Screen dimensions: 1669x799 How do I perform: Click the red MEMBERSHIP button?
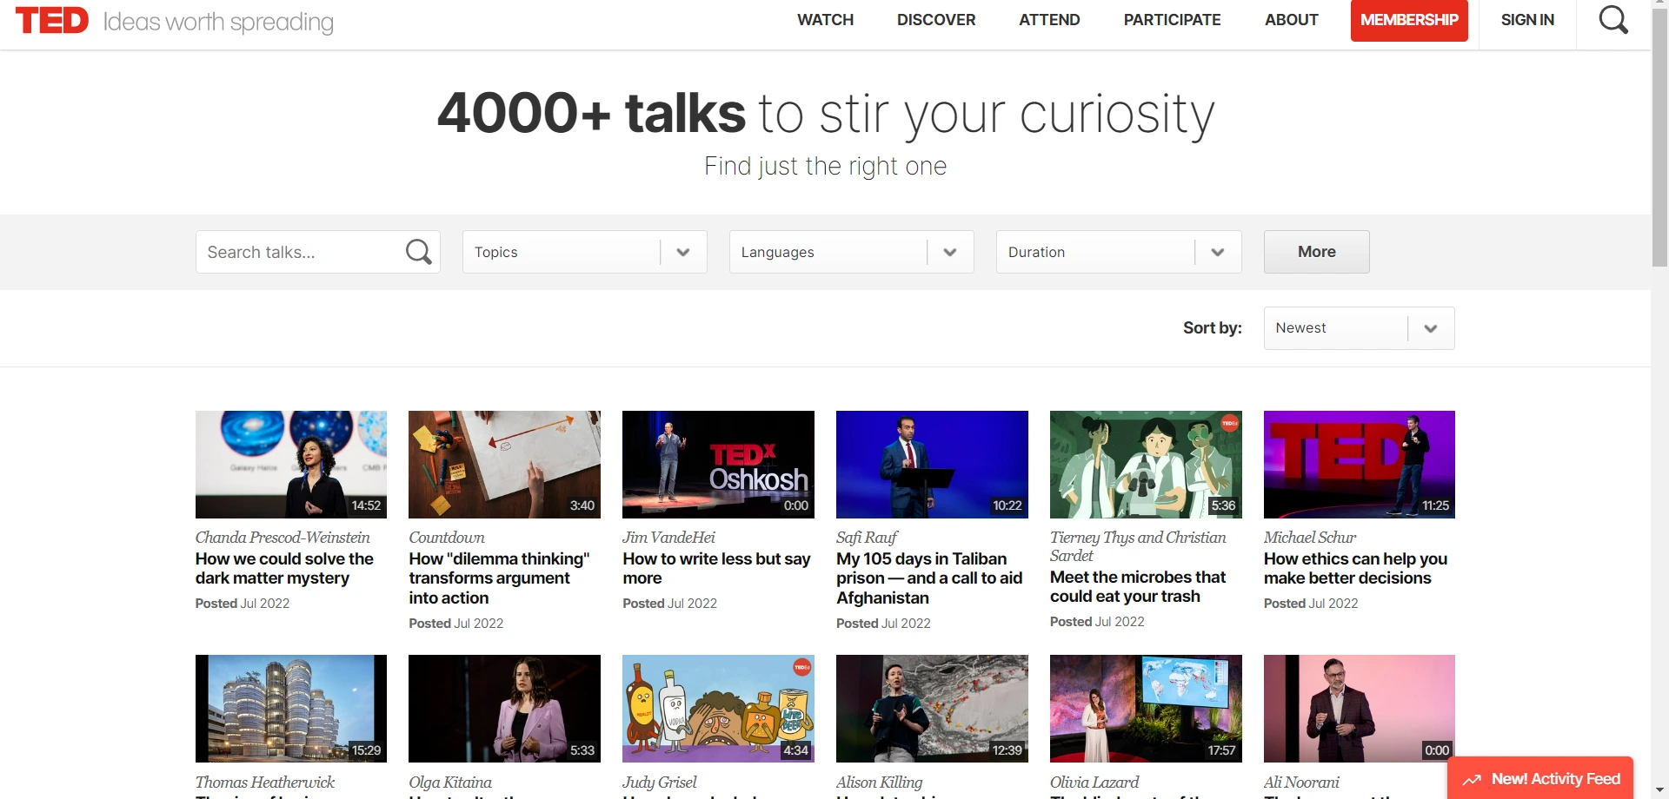(1409, 20)
